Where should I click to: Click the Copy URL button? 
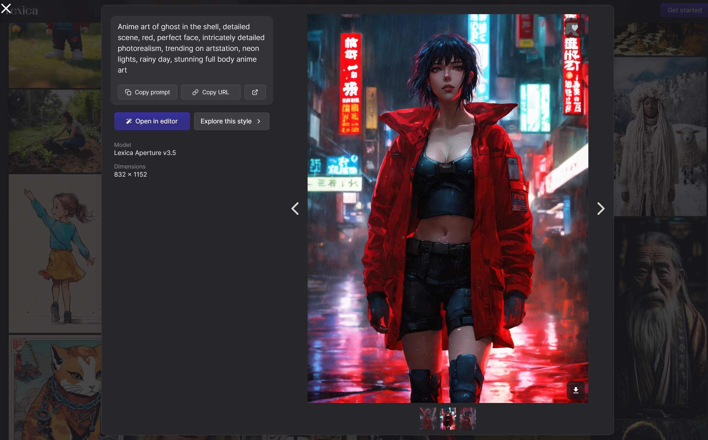point(211,92)
